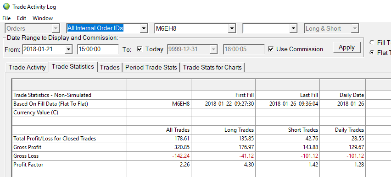Click gross profit value 320.85

(x=159, y=147)
